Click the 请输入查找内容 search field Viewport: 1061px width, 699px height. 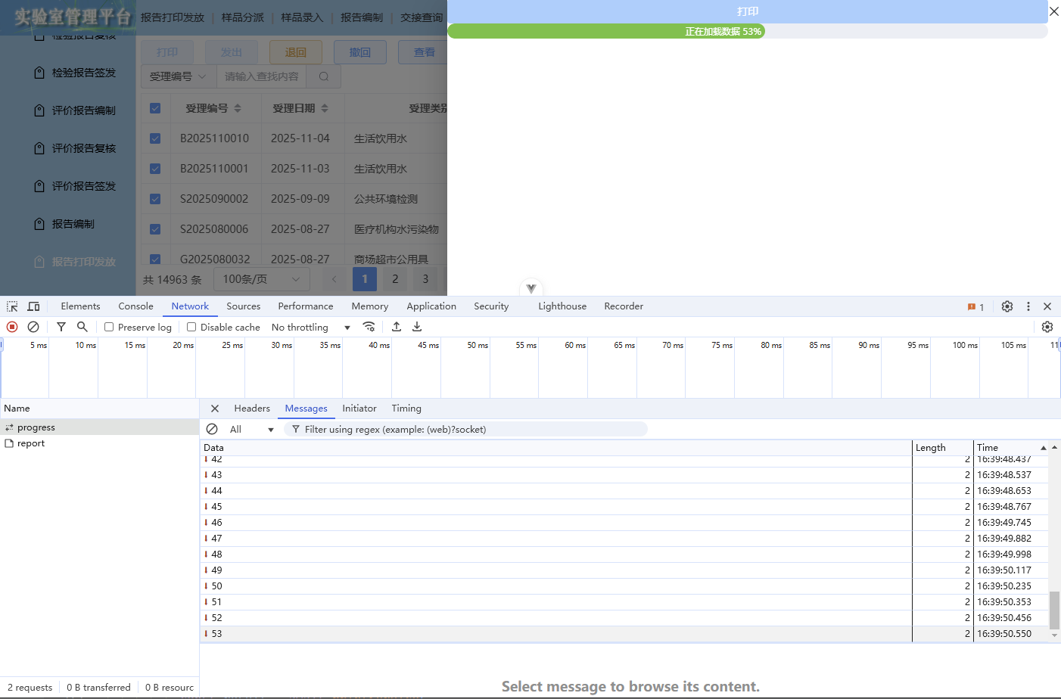tap(260, 76)
